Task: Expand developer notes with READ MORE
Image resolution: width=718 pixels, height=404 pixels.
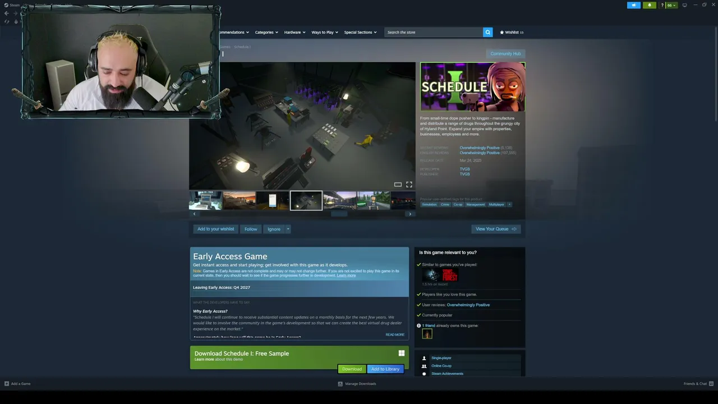Action: [395, 334]
